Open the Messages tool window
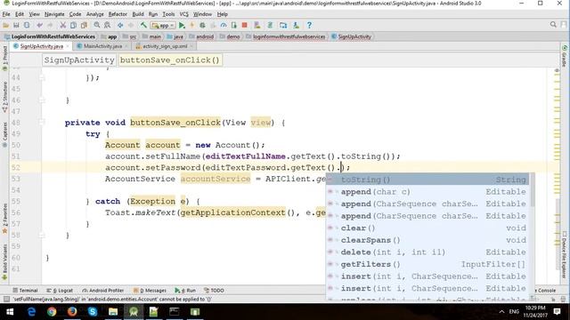The height and width of the screenshot is (320, 570). point(150,291)
